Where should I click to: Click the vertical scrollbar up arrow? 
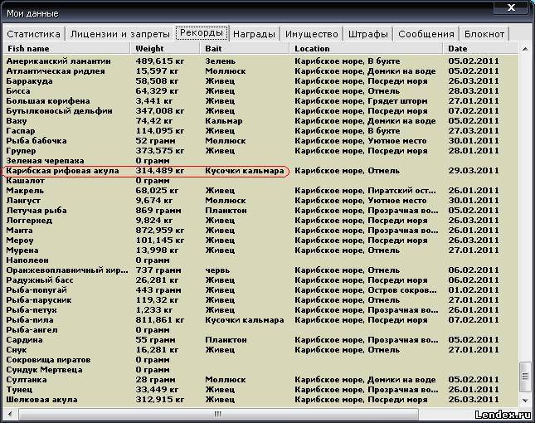(x=524, y=49)
